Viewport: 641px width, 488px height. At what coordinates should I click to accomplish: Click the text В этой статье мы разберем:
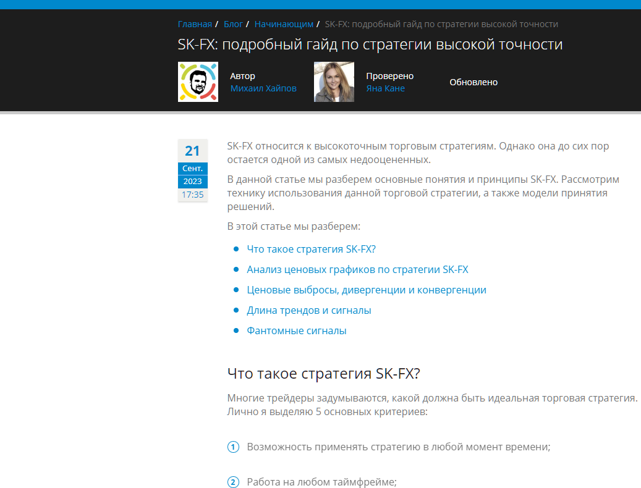[x=294, y=226]
